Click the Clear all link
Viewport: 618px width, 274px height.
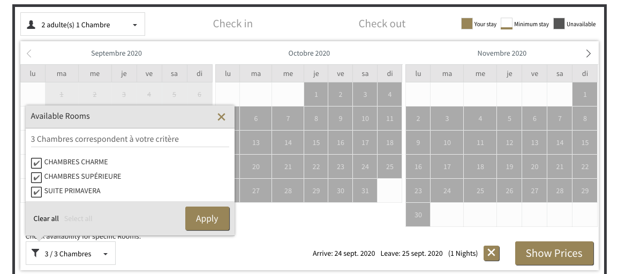point(46,218)
